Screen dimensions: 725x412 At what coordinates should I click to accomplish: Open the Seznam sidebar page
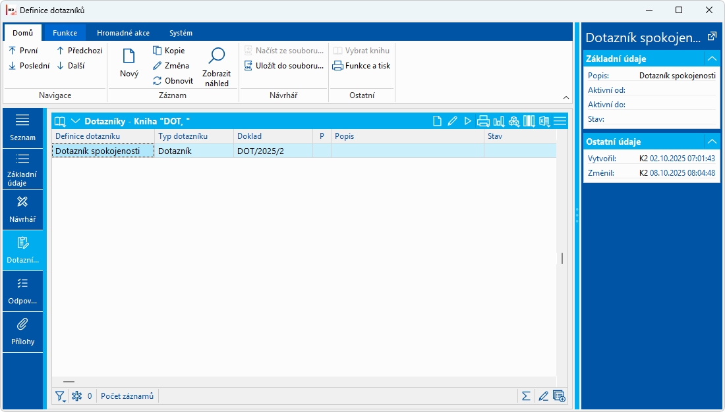pyautogui.click(x=22, y=128)
